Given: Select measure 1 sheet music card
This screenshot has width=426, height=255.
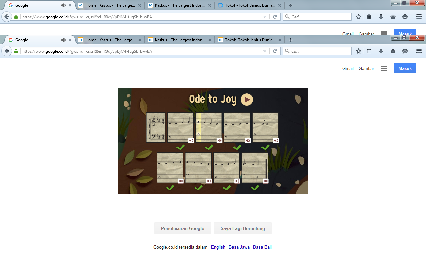Looking at the screenshot, I should 180,127.
